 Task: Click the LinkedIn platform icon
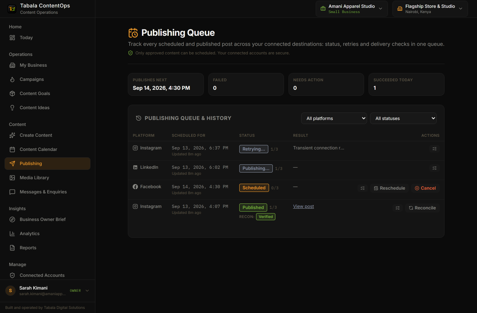coord(135,167)
